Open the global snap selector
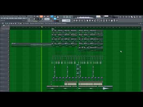143x107 pixels. coord(56,21)
